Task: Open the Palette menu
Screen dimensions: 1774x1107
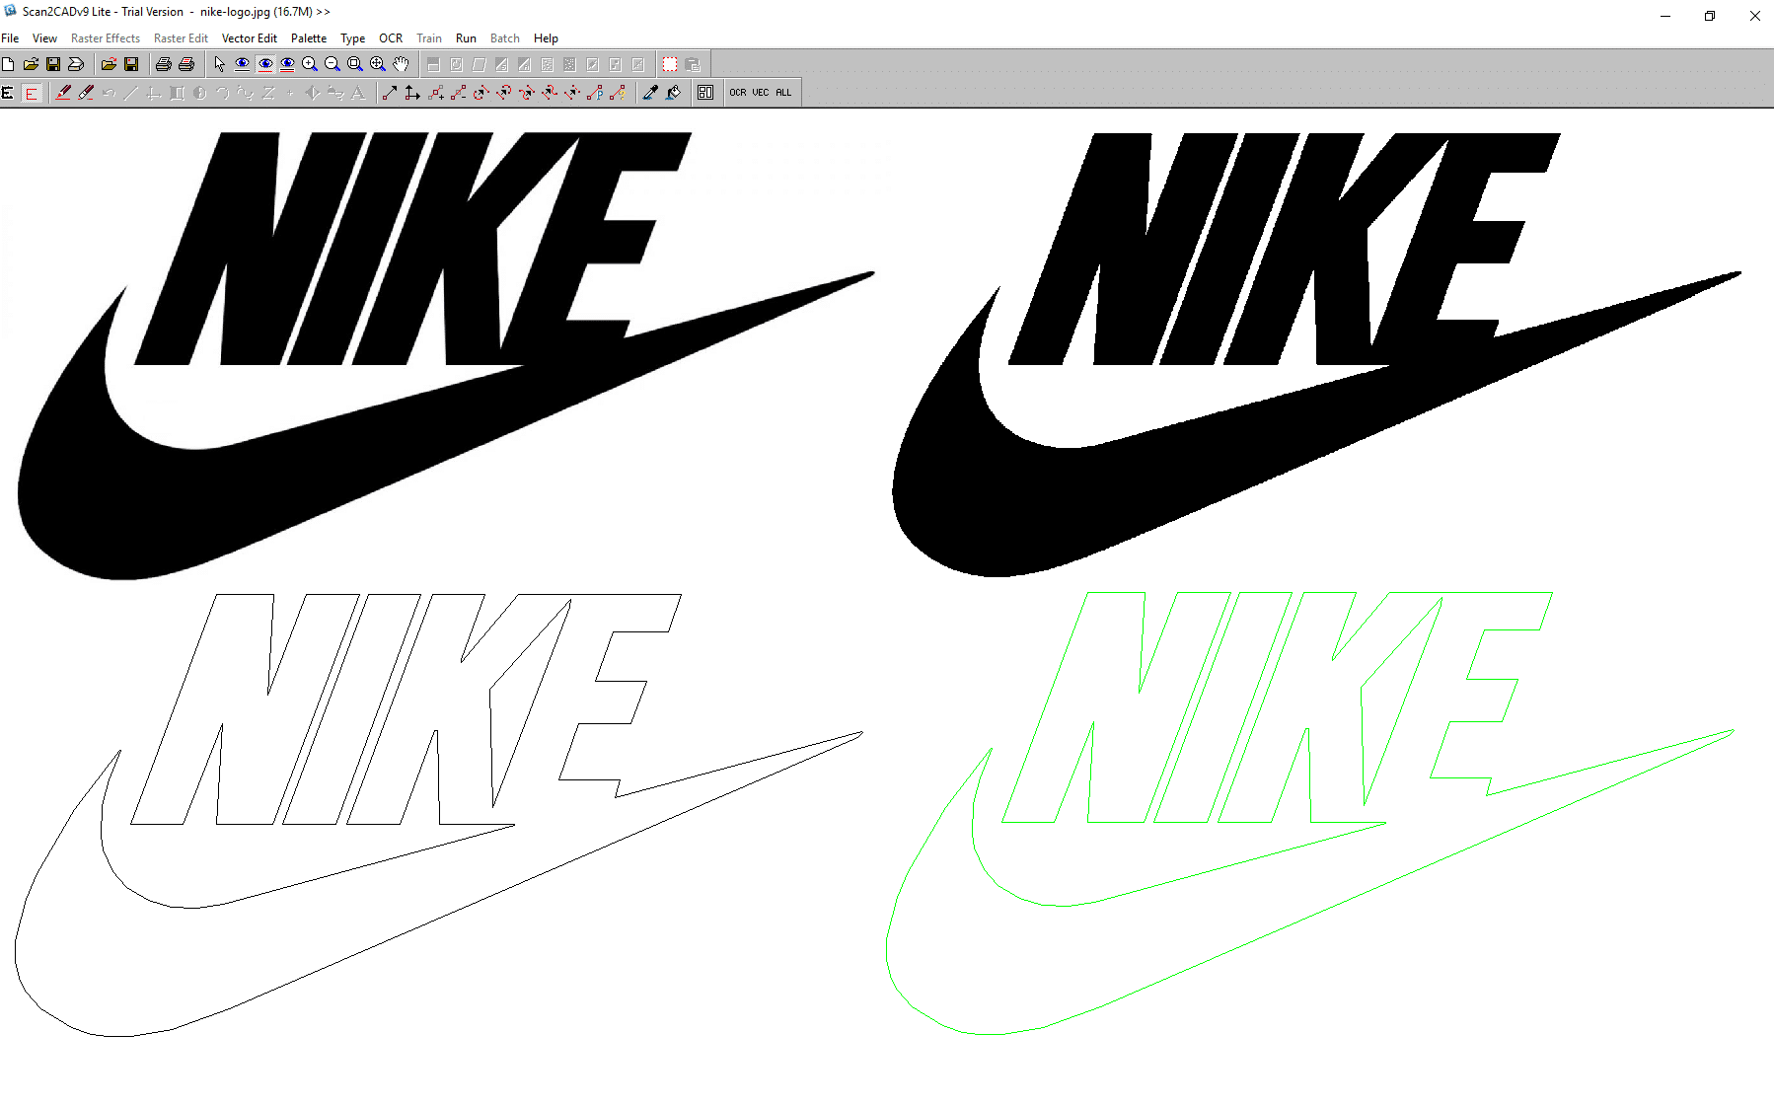Action: [x=309, y=37]
